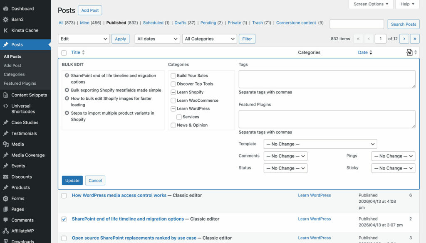This screenshot has width=426, height=243.
Task: Click the Kinsta Cache K icon
Action: [x=6, y=30]
